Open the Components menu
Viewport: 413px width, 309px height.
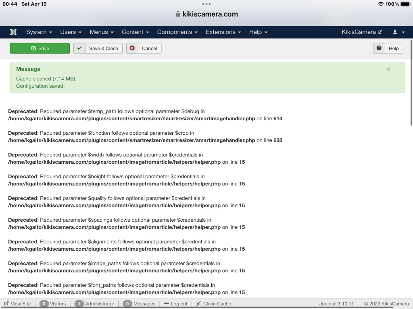click(177, 32)
